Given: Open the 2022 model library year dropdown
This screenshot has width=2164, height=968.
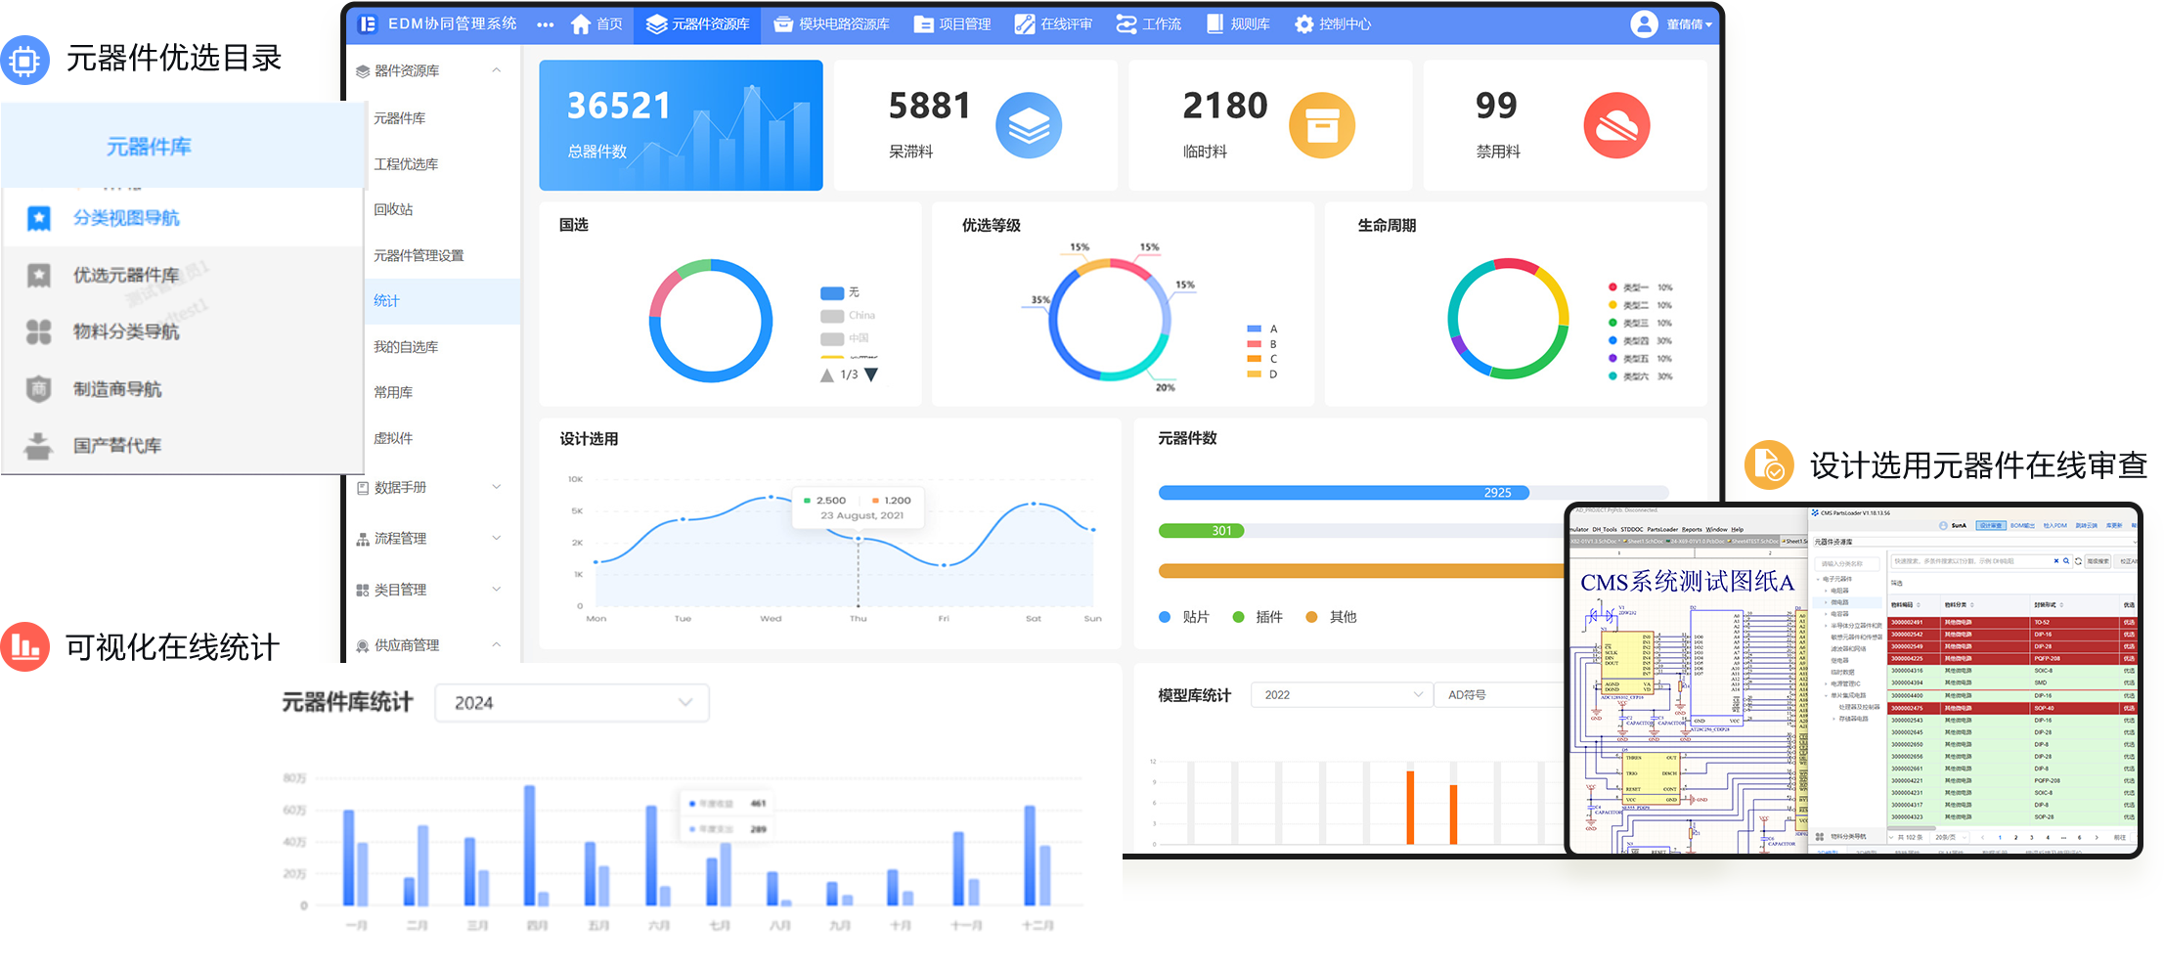Looking at the screenshot, I should [1341, 695].
